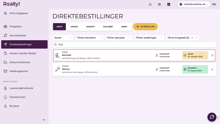The image size is (220, 124).
Task: Click the Tømrer hammer icon
Action: pyautogui.click(x=58, y=69)
